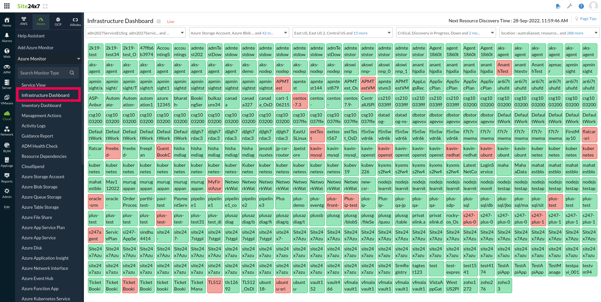Open the Infrastructure Dashboard menu item
The height and width of the screenshot is (302, 601).
coord(45,95)
